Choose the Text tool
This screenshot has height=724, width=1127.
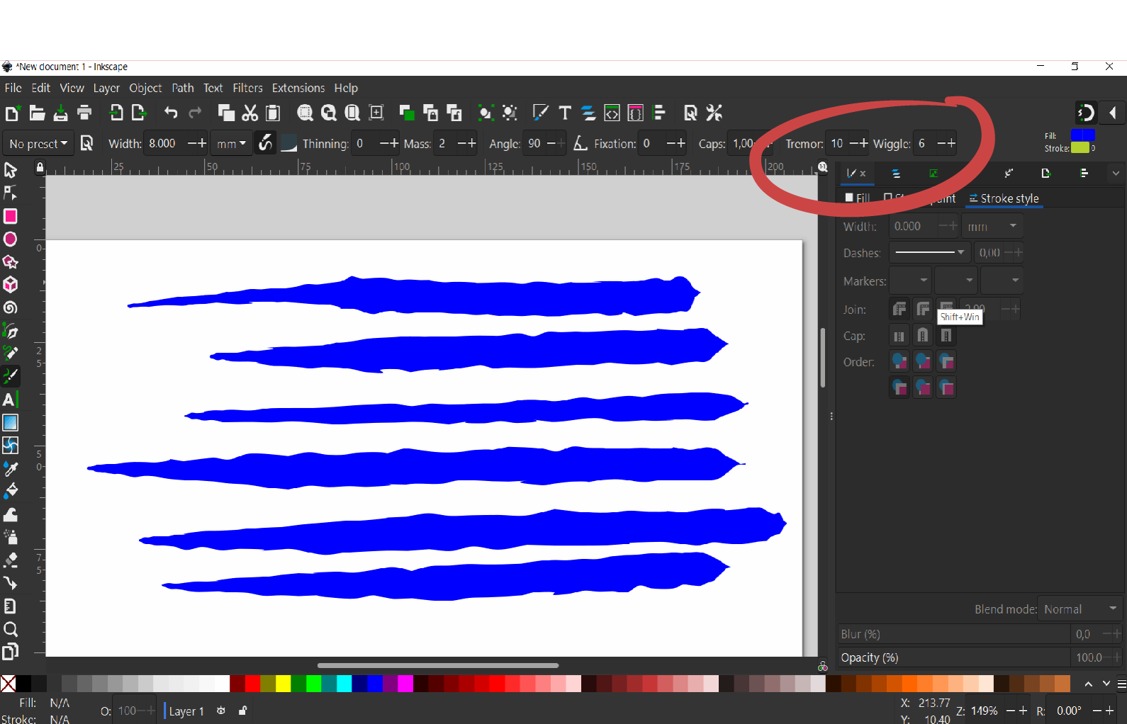pyautogui.click(x=10, y=400)
